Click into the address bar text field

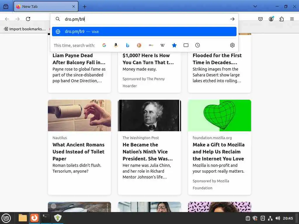pos(145,19)
